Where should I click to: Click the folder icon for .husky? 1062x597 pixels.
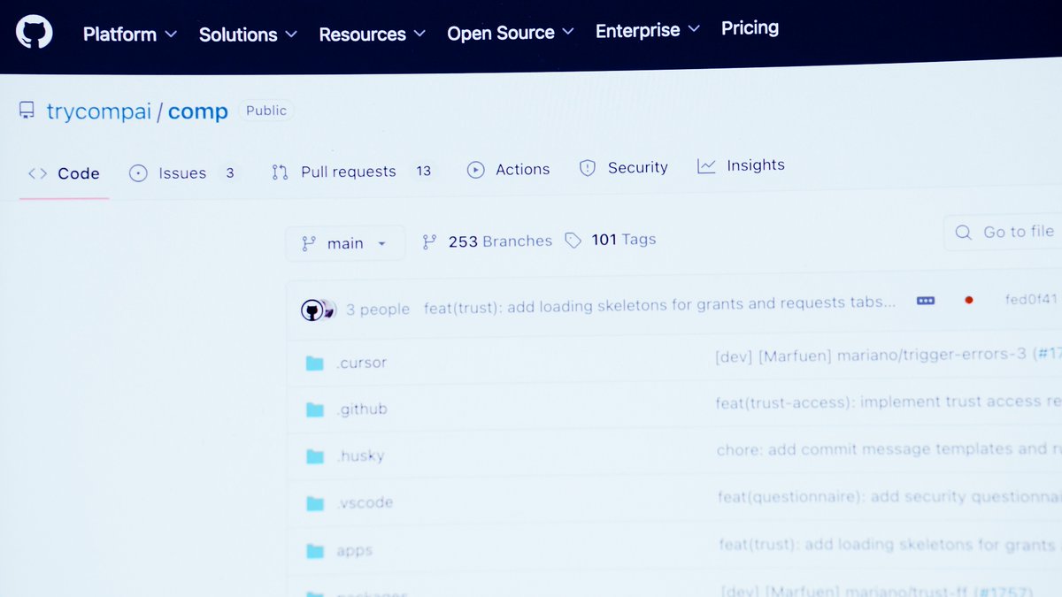coord(315,456)
